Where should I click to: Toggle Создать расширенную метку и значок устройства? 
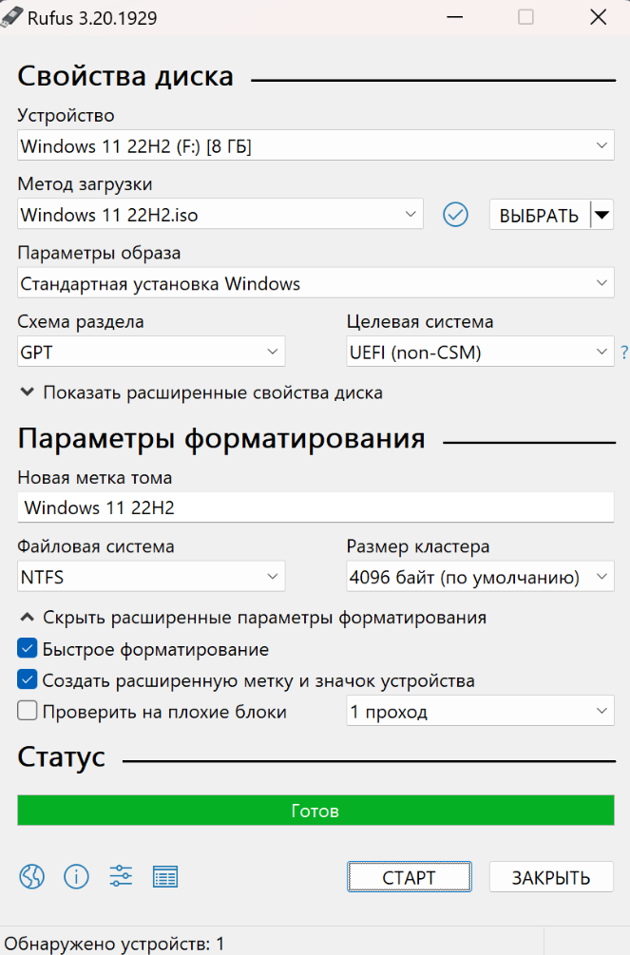27,679
